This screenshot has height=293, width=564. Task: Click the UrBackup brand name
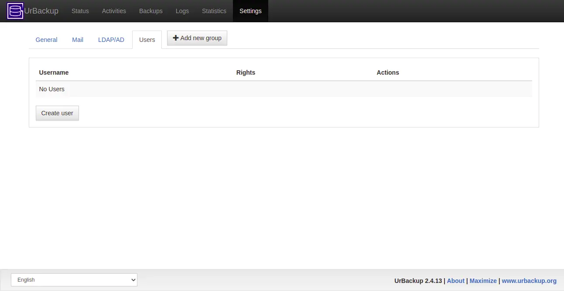point(41,11)
